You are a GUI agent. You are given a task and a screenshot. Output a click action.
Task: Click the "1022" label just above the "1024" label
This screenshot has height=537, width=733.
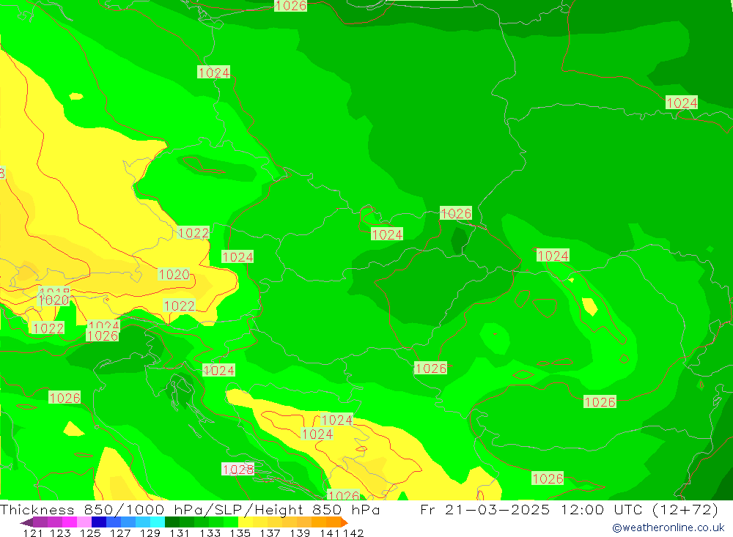[194, 233]
